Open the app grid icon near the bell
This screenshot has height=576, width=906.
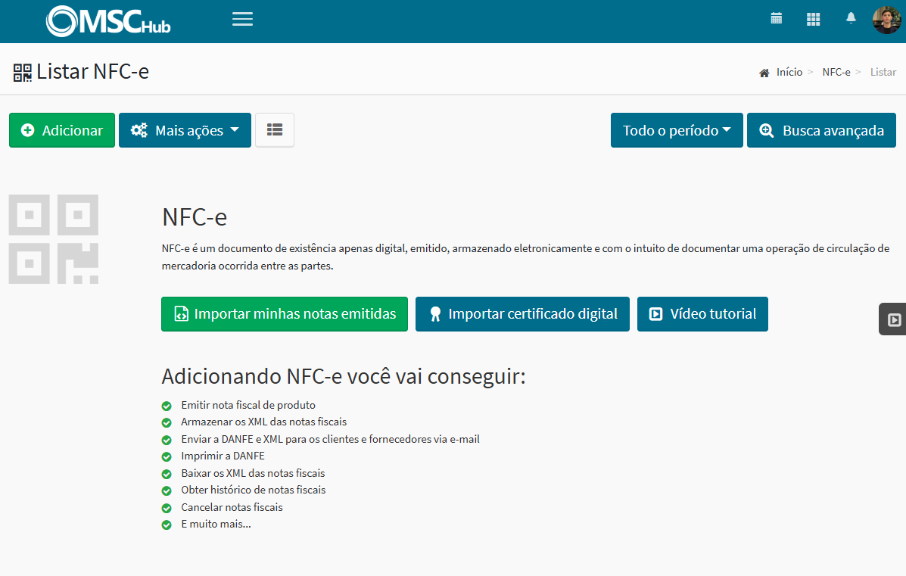pos(813,18)
